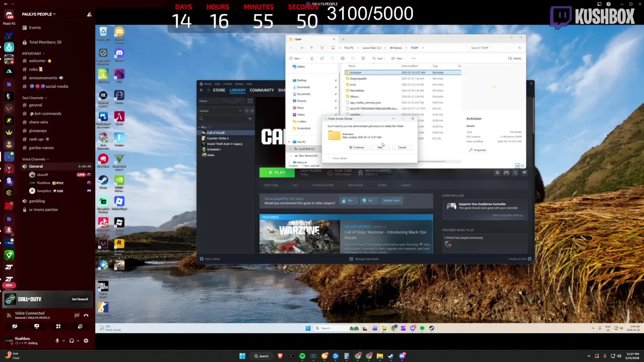Viewport: 644px width, 362px height.
Task: Toggle Discord noise suppression icon
Action: tap(76, 315)
